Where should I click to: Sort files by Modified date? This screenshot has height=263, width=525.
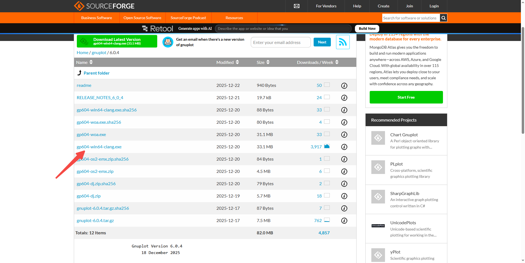(x=227, y=62)
